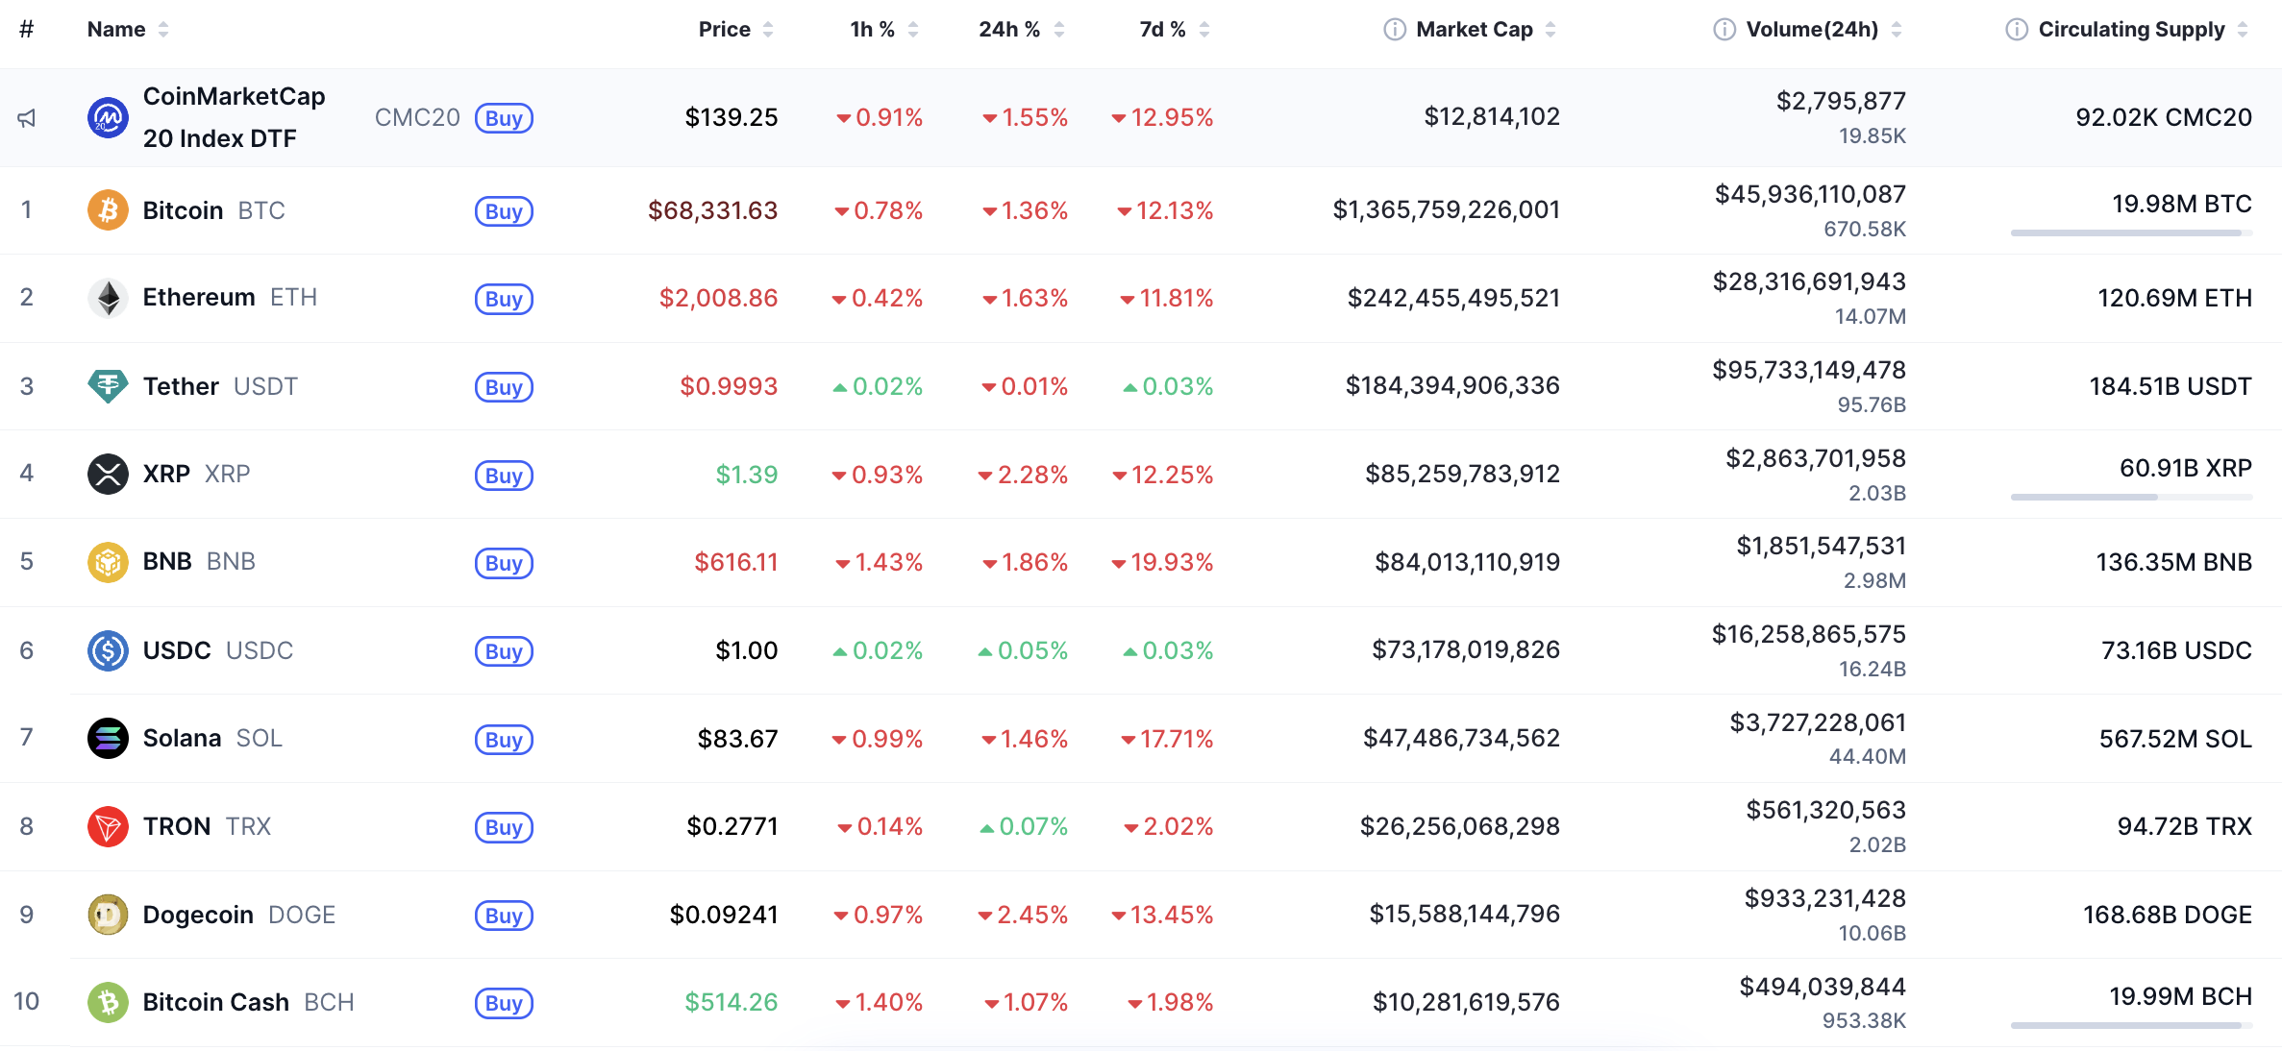Click the Dogecoin logo icon
This screenshot has height=1051, width=2282.
108,915
